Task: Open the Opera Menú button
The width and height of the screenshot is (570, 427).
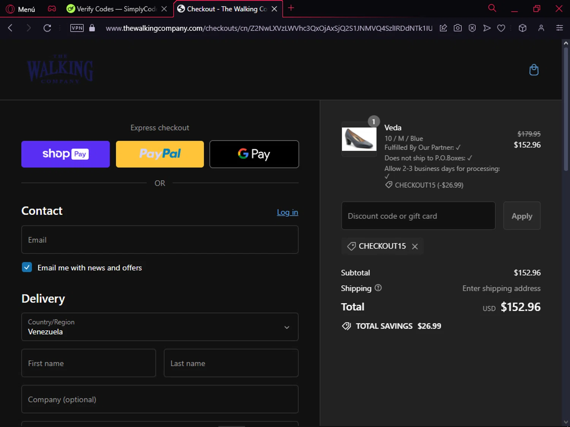Action: 21,9
